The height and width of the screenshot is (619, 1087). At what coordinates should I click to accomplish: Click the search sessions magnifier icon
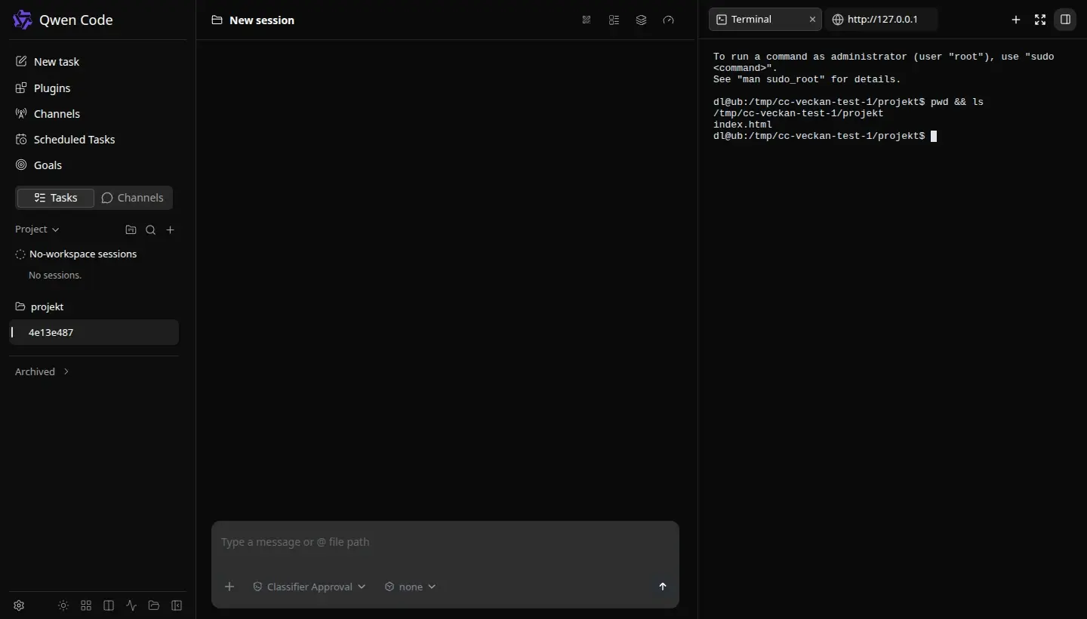151,230
